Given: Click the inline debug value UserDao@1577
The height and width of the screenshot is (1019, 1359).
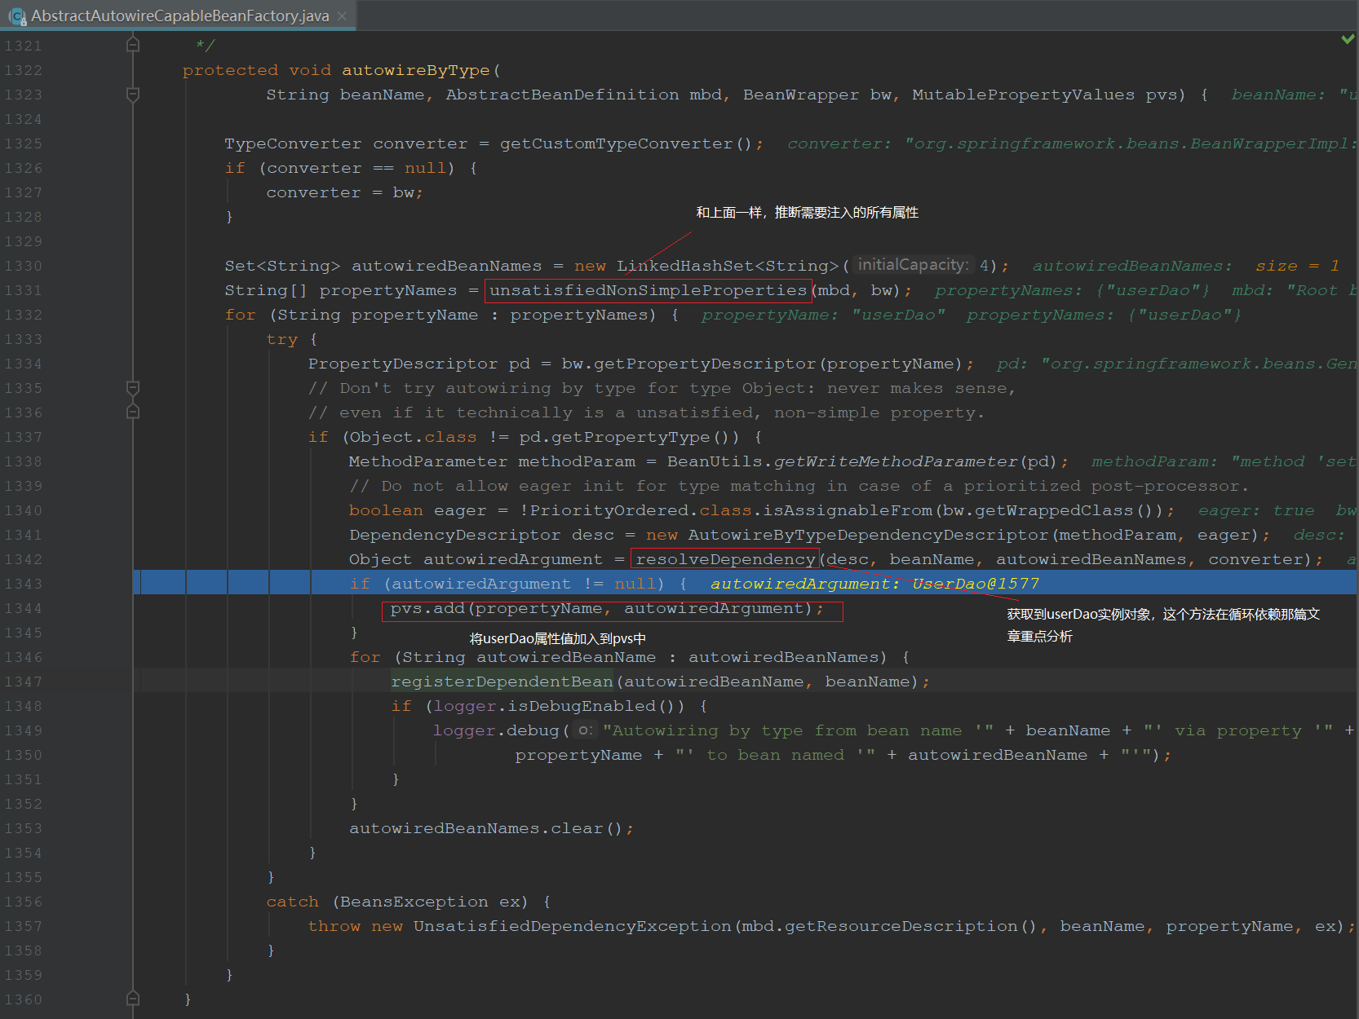Looking at the screenshot, I should (x=976, y=584).
